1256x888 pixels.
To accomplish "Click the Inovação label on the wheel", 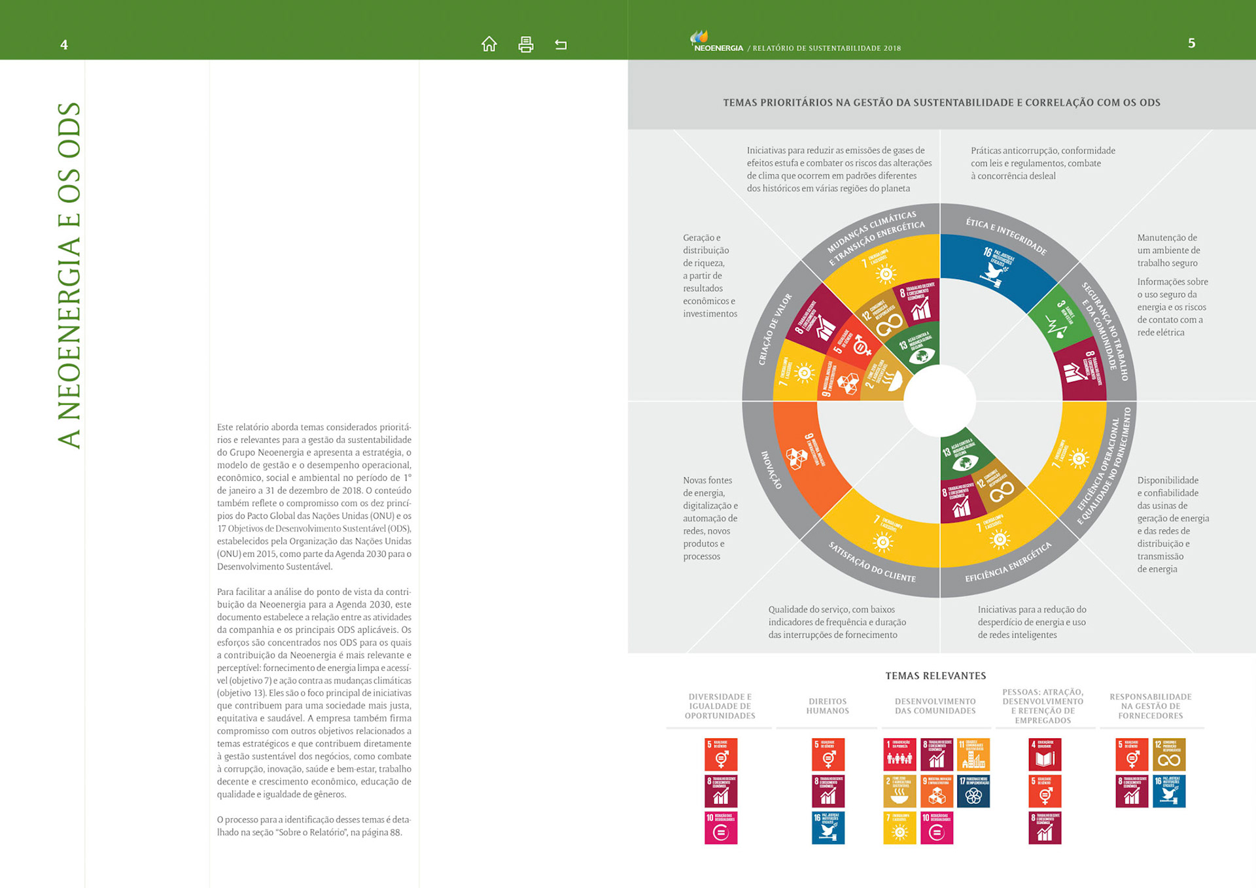I will [771, 469].
